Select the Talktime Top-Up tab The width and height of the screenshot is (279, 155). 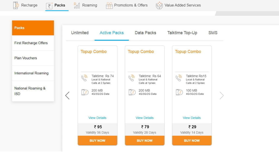182,33
